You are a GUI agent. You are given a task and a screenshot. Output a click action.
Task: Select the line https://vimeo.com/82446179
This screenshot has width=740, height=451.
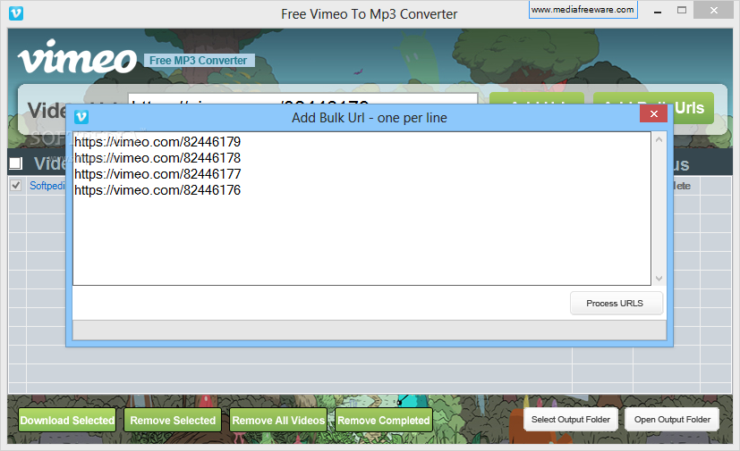pos(157,142)
